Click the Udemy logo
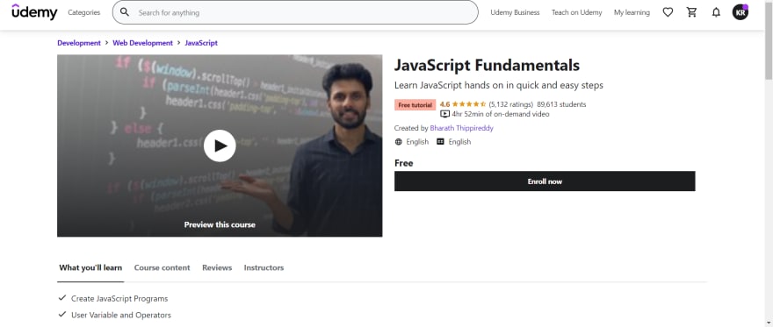 click(x=34, y=11)
